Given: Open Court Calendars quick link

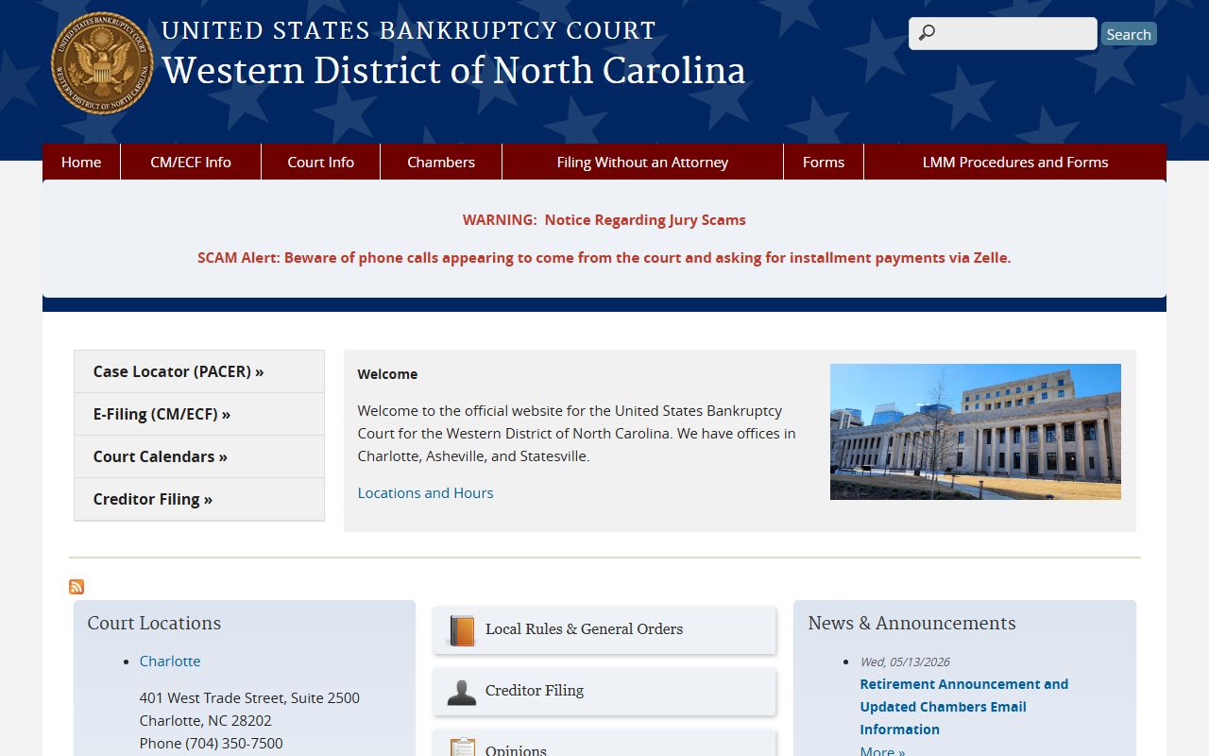Looking at the screenshot, I should pyautogui.click(x=199, y=456).
